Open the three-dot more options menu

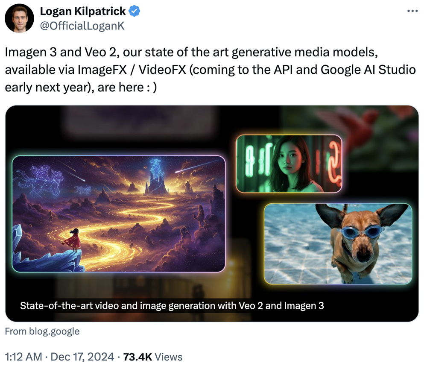(x=412, y=11)
